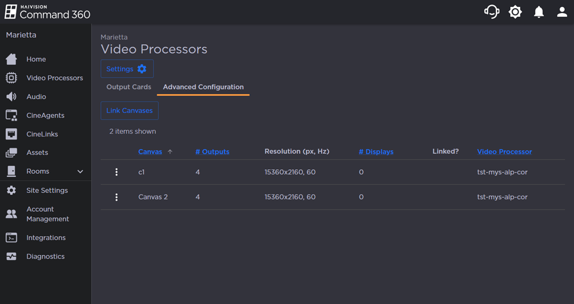
Task: Click the Video Processors chip icon
Action: coord(11,77)
